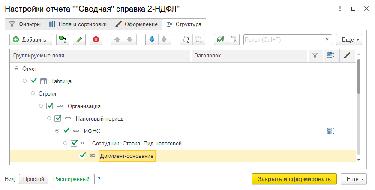Image resolution: width=375 pixels, height=190 pixels.
Task: Click the move down arrow icon
Action: 129,40
